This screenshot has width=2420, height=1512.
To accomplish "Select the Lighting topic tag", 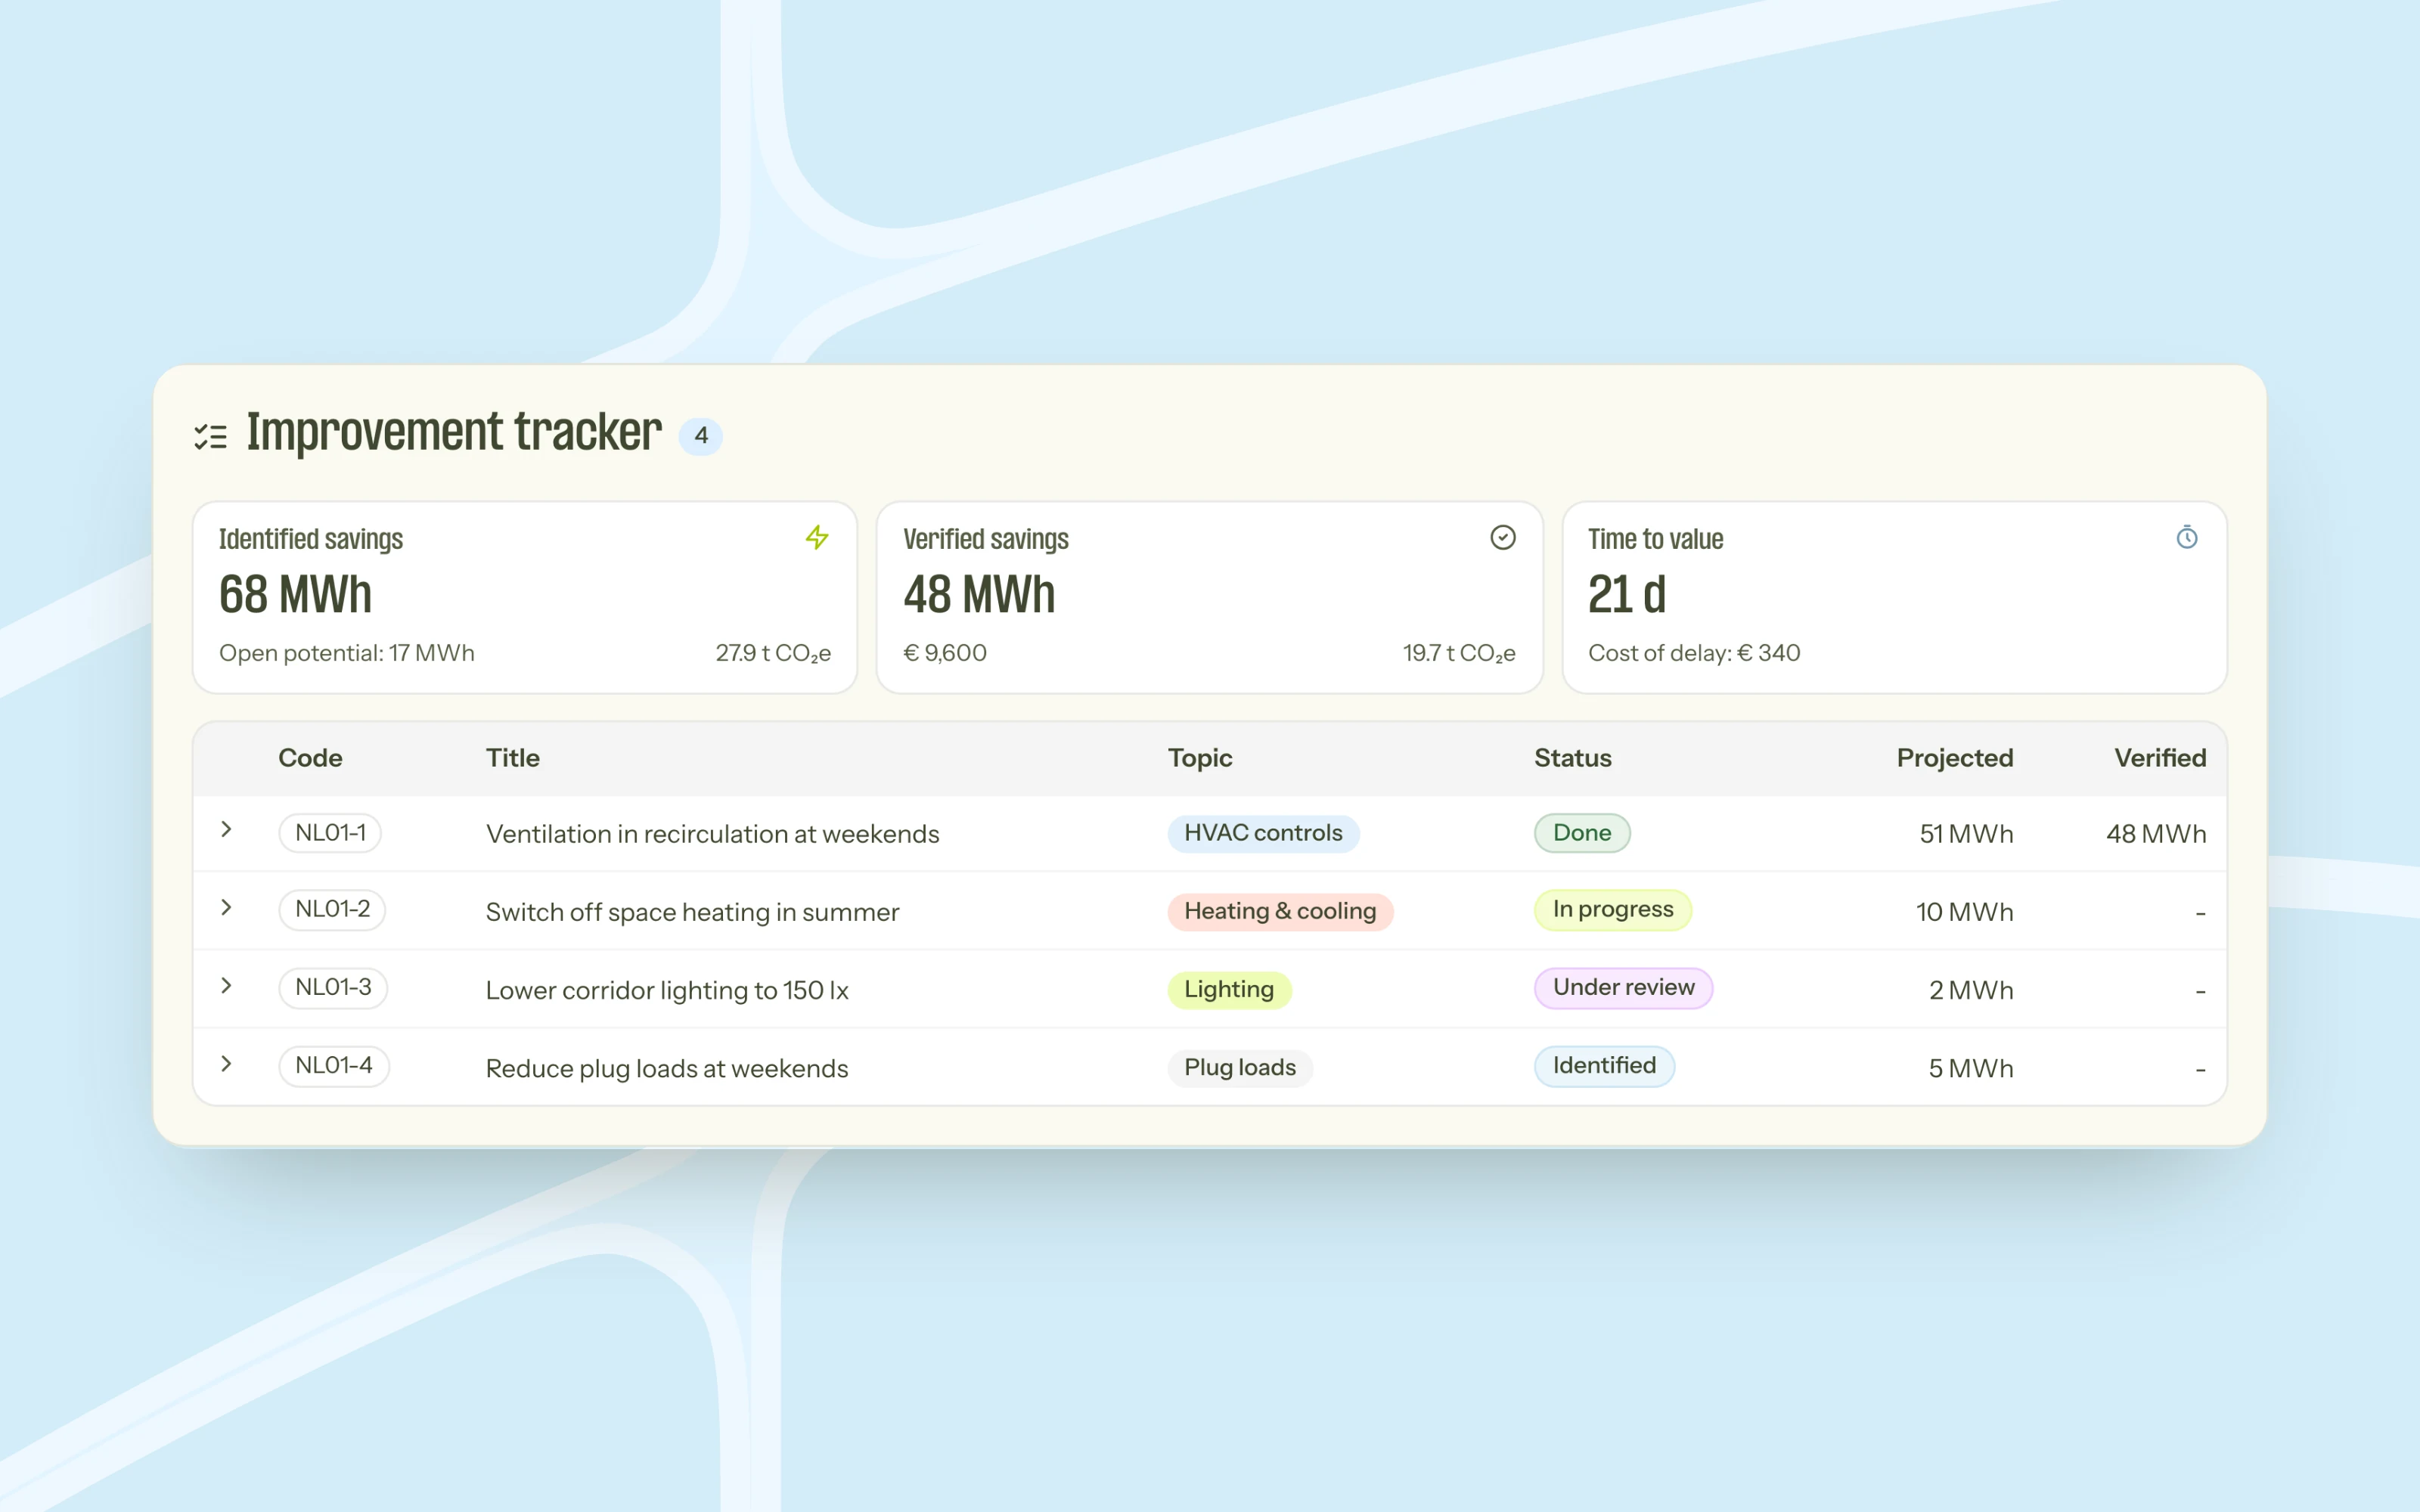I will pyautogui.click(x=1229, y=989).
